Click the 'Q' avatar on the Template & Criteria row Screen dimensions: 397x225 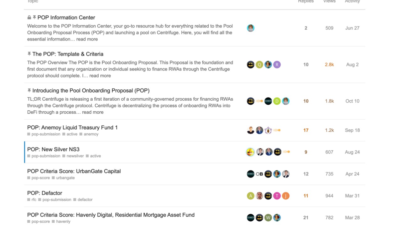259,65
